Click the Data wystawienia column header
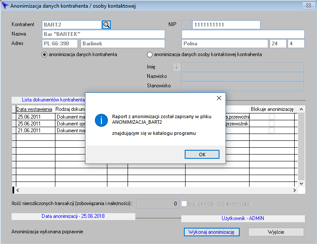 tap(34, 109)
